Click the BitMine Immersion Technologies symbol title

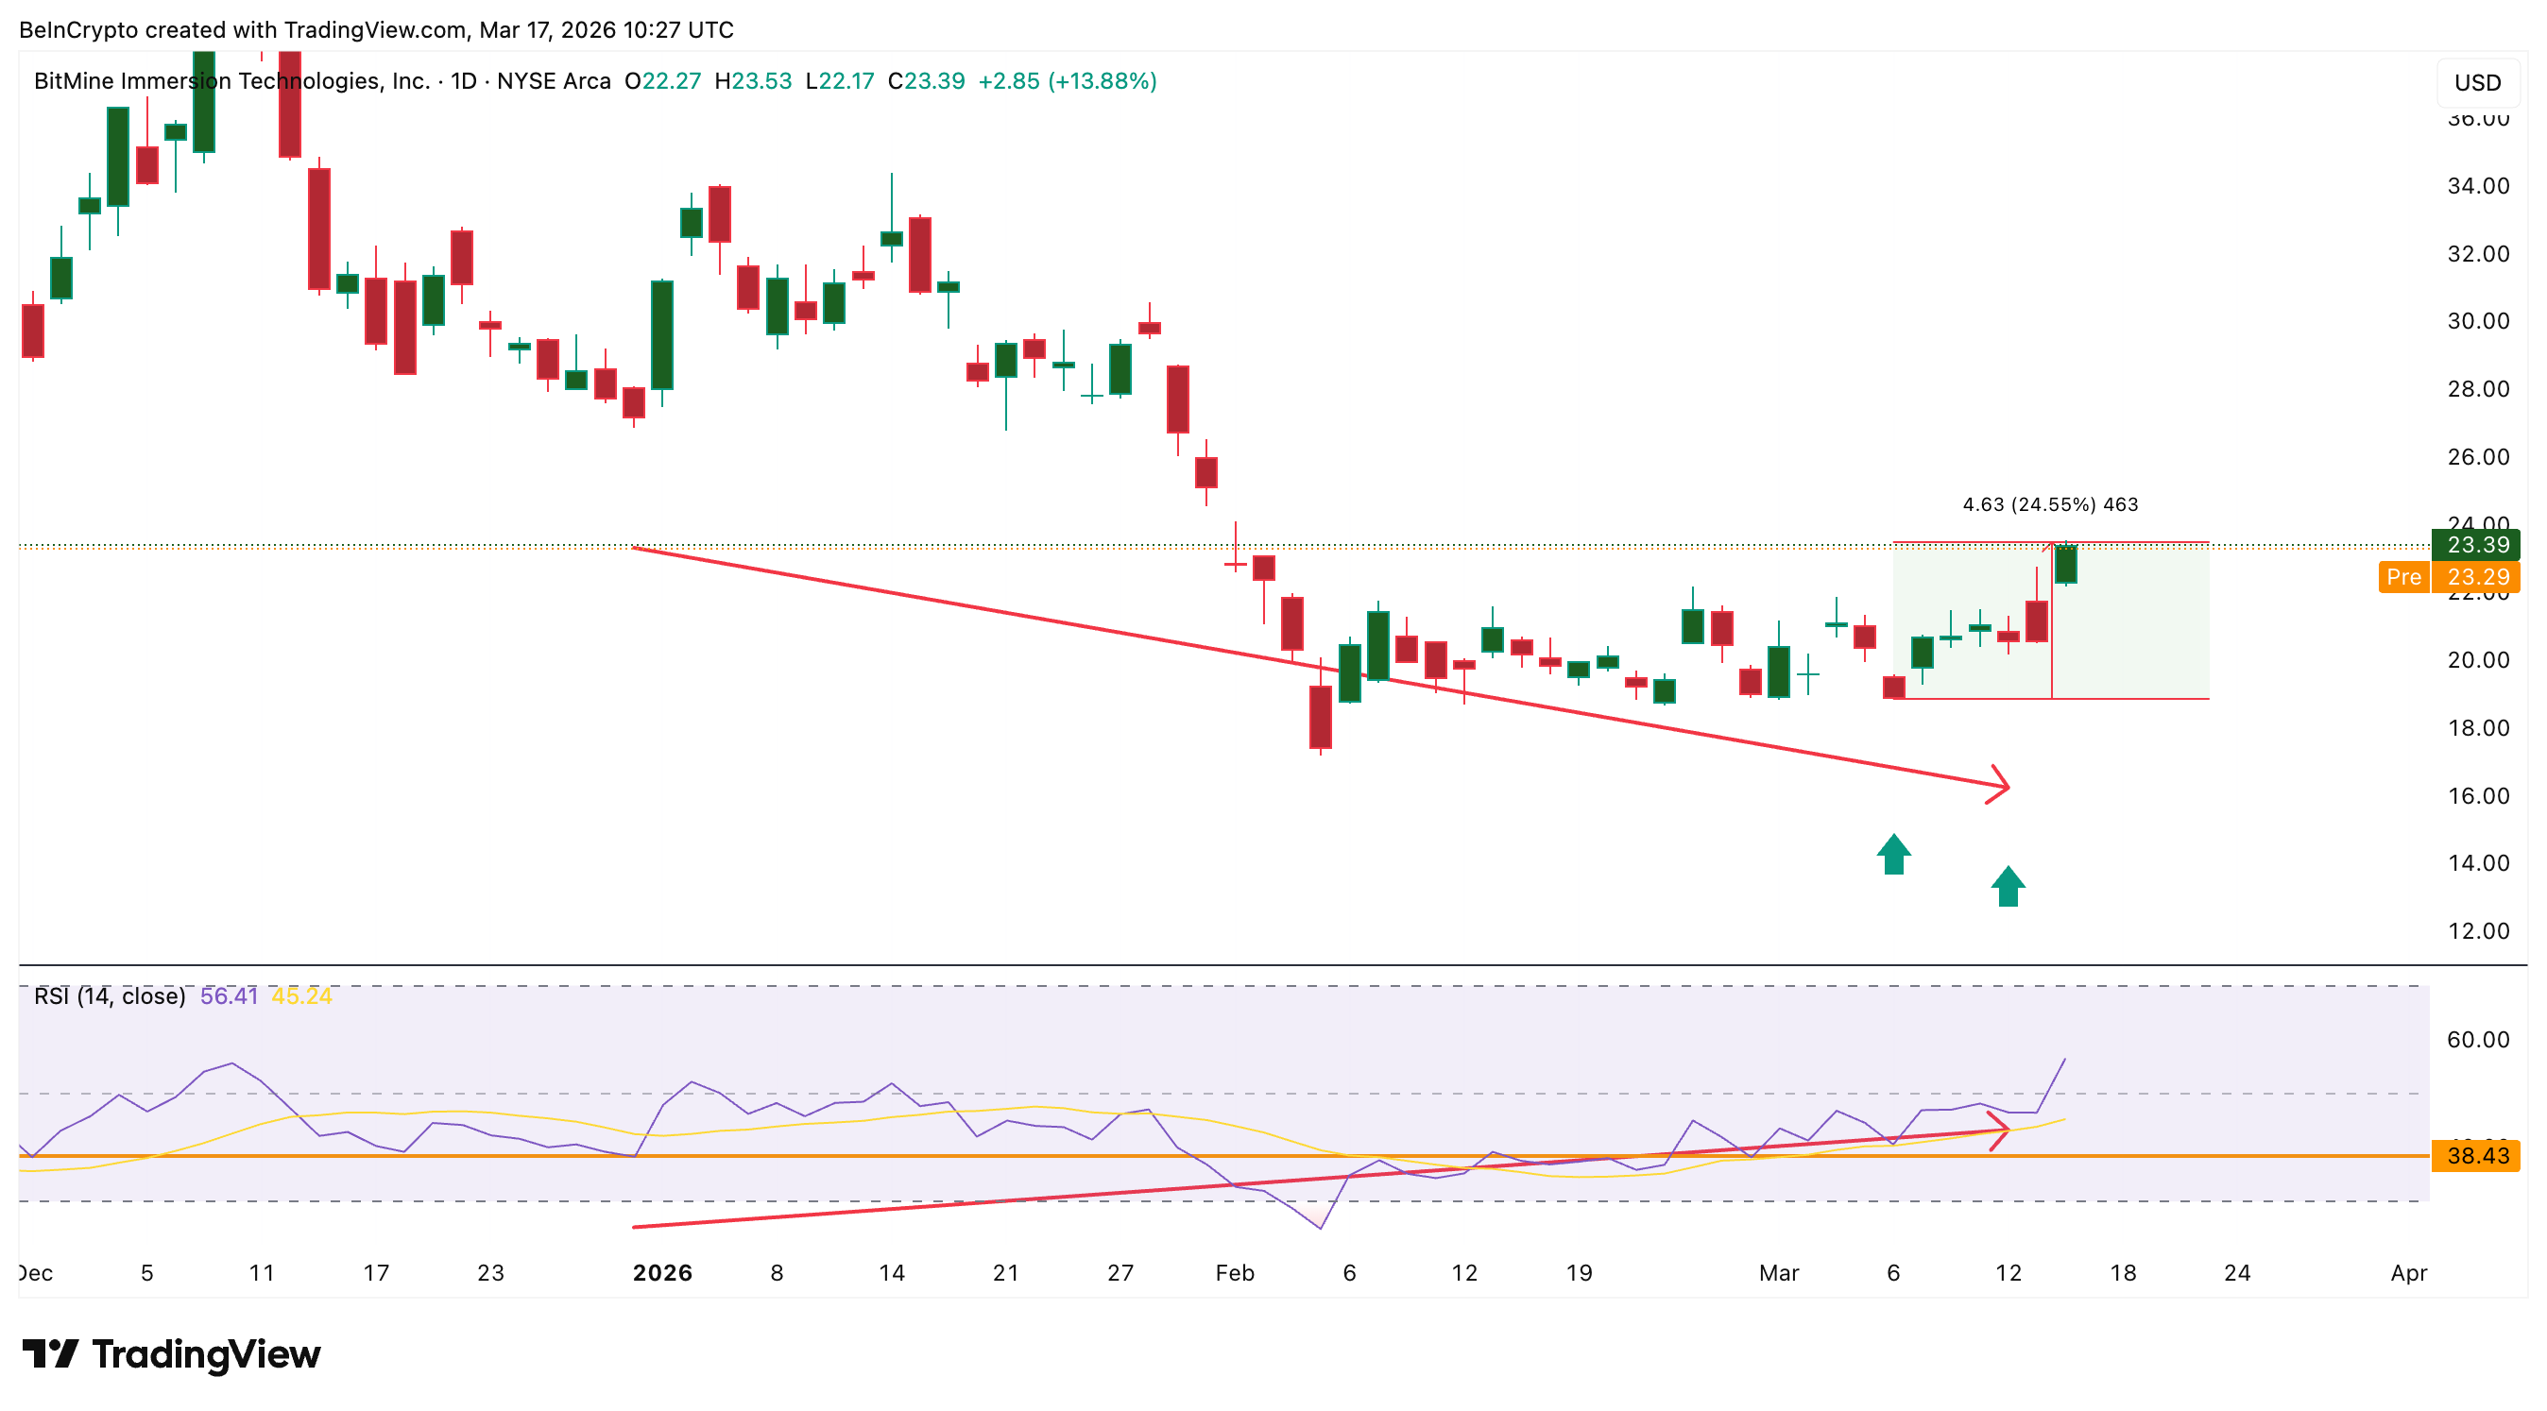[231, 81]
